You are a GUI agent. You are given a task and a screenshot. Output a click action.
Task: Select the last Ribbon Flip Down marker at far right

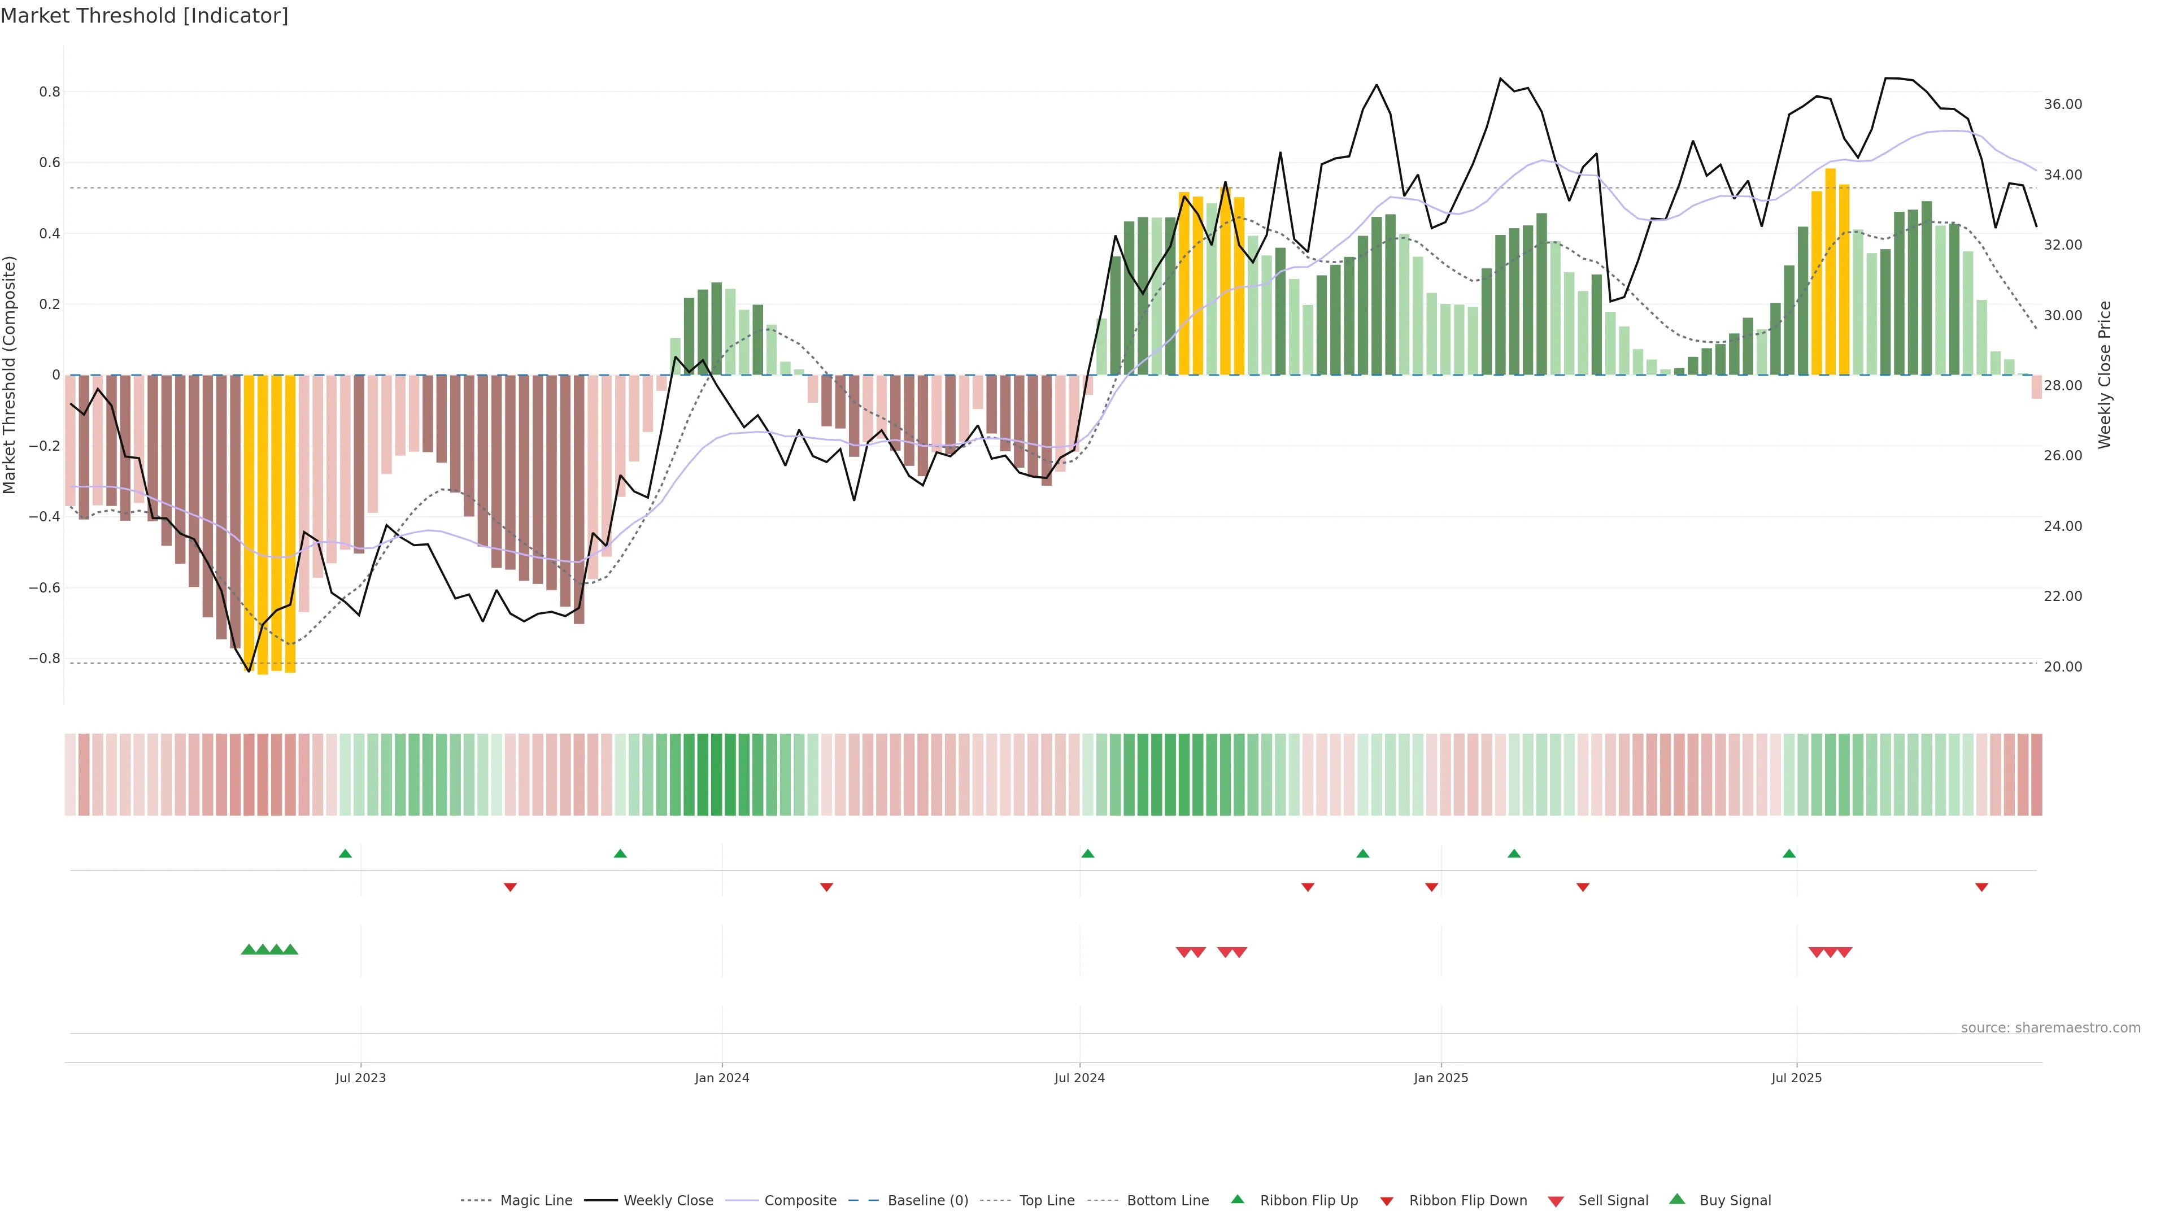(1981, 887)
